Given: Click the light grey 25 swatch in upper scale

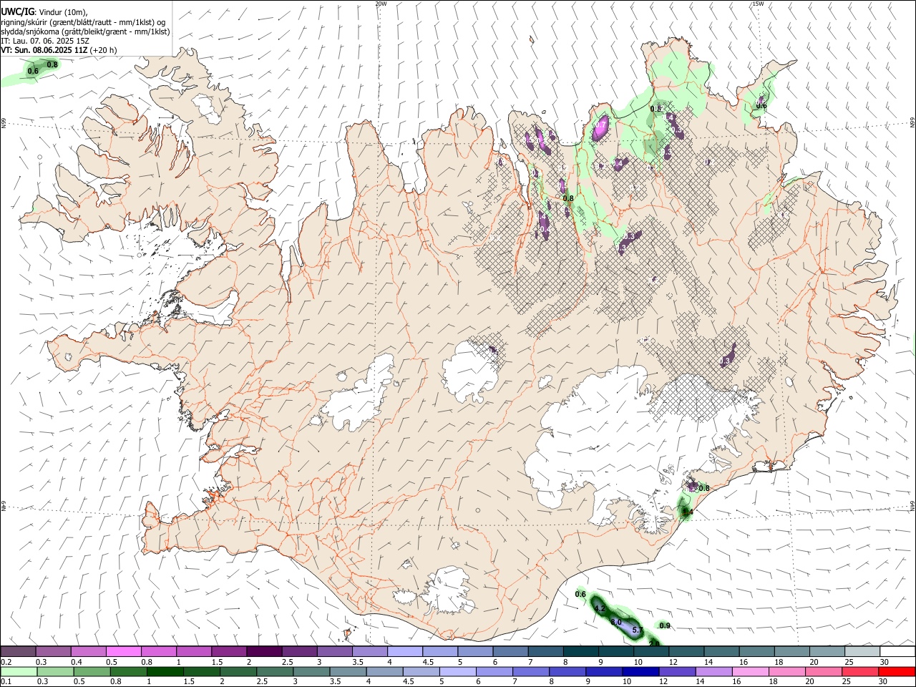Looking at the screenshot, I should tap(862, 652).
